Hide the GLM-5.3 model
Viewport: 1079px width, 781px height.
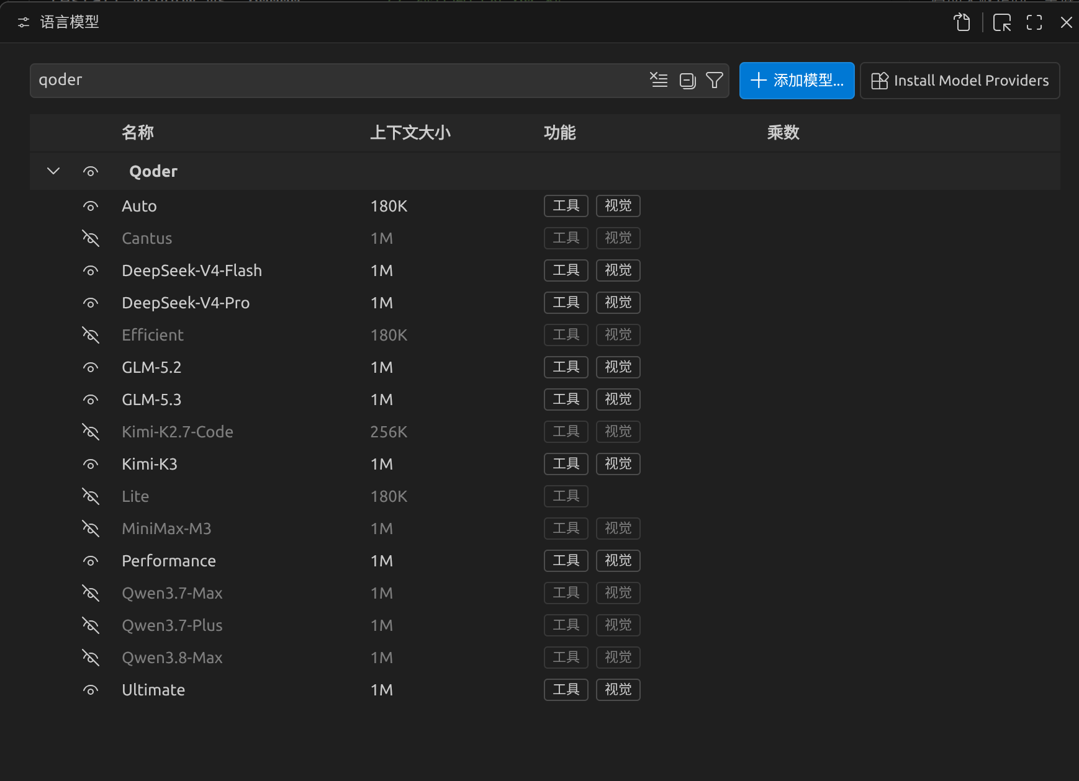point(91,400)
